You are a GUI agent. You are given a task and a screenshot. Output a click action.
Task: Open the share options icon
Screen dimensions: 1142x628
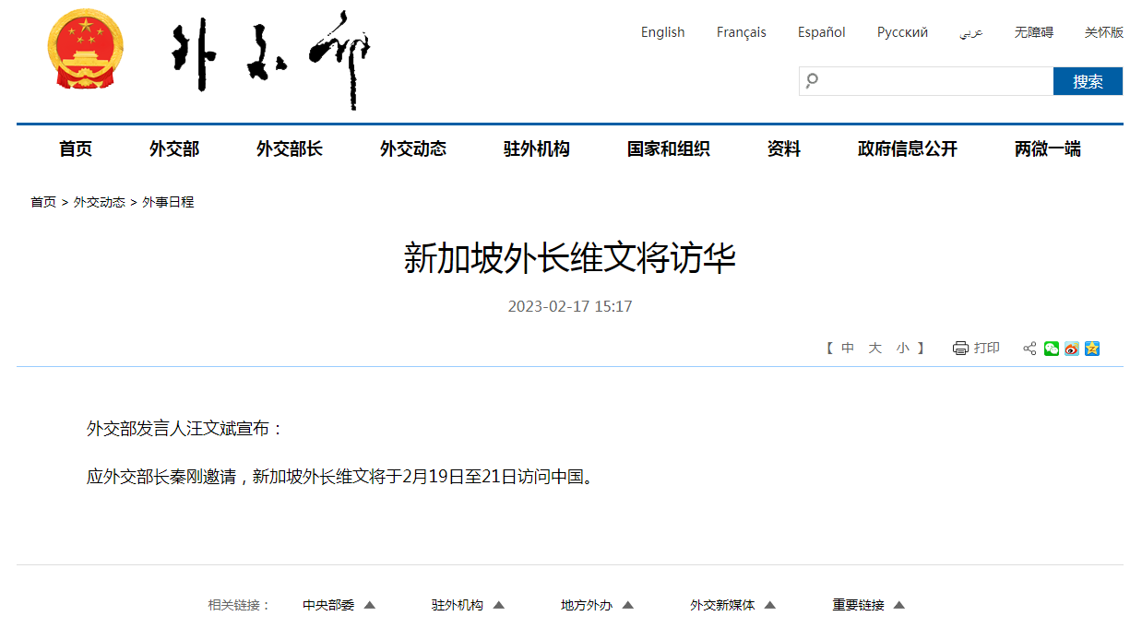point(1029,349)
